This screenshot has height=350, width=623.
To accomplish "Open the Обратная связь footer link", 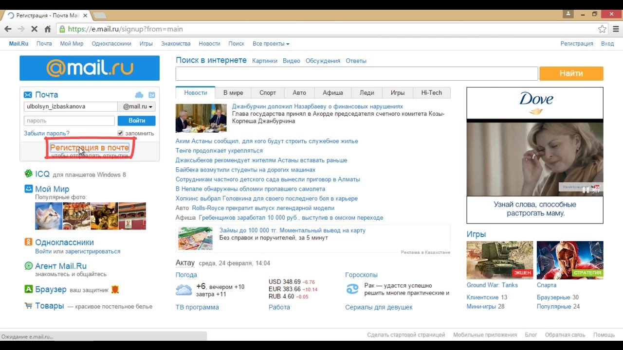I will coord(565,335).
